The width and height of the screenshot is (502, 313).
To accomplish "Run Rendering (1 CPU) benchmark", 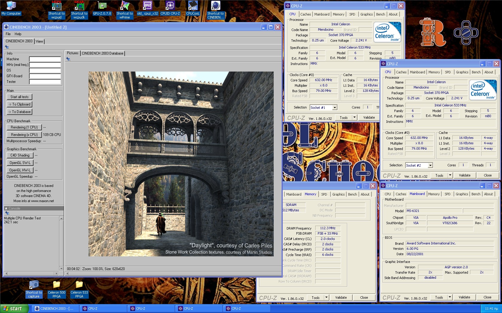I will (24, 127).
